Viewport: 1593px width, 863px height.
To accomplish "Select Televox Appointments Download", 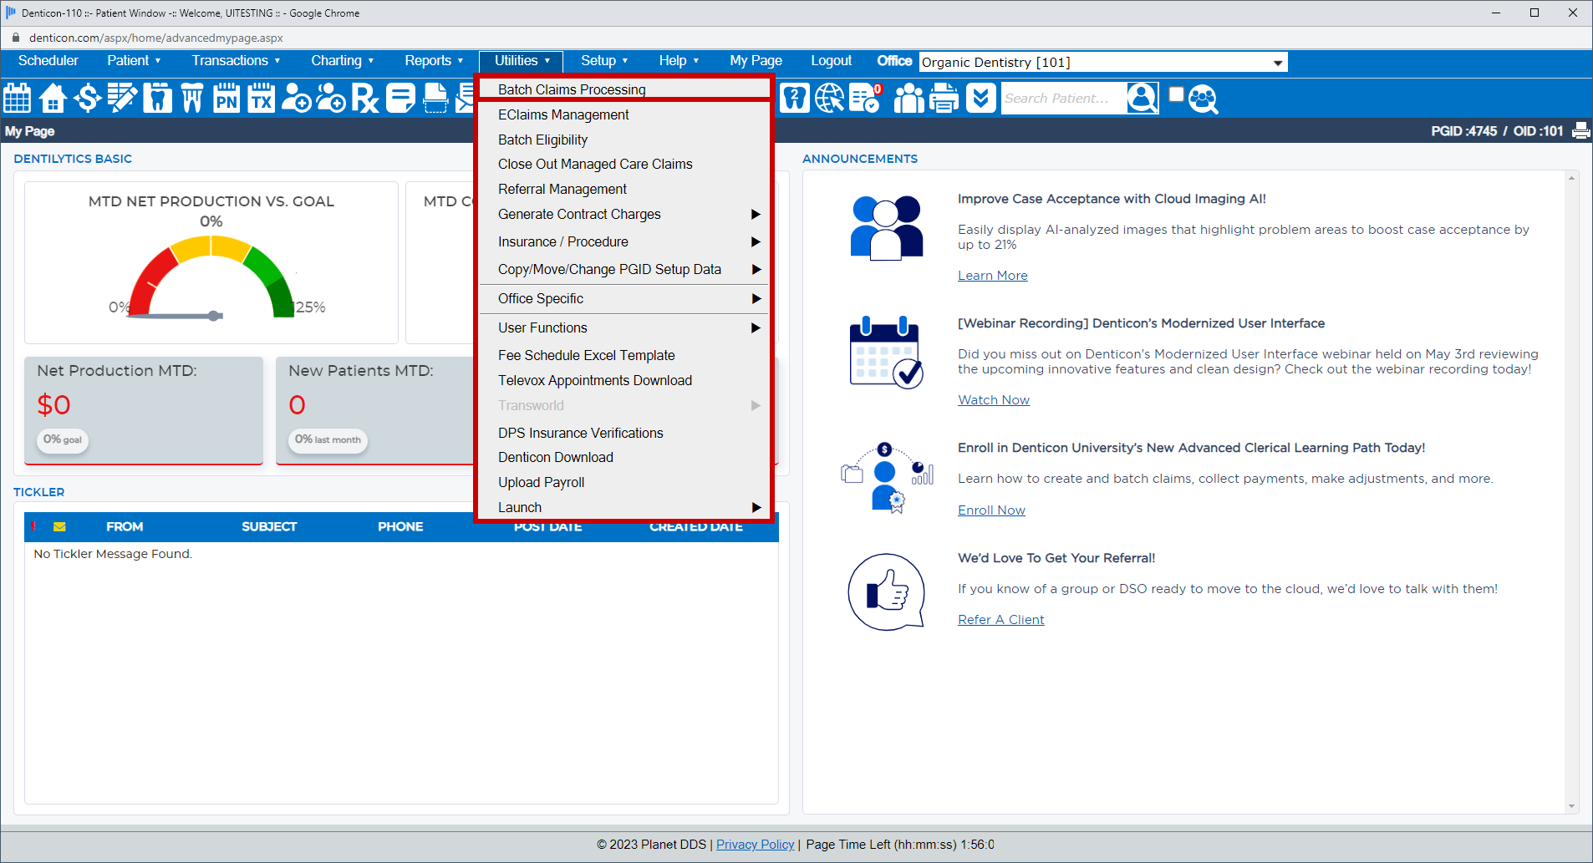I will click(623, 381).
